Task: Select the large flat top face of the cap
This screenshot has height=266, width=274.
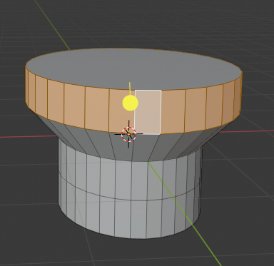Action: [x=133, y=68]
